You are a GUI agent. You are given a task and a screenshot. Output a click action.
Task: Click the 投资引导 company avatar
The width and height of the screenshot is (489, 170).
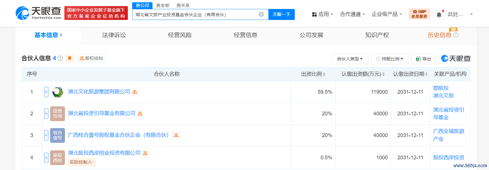point(57,114)
